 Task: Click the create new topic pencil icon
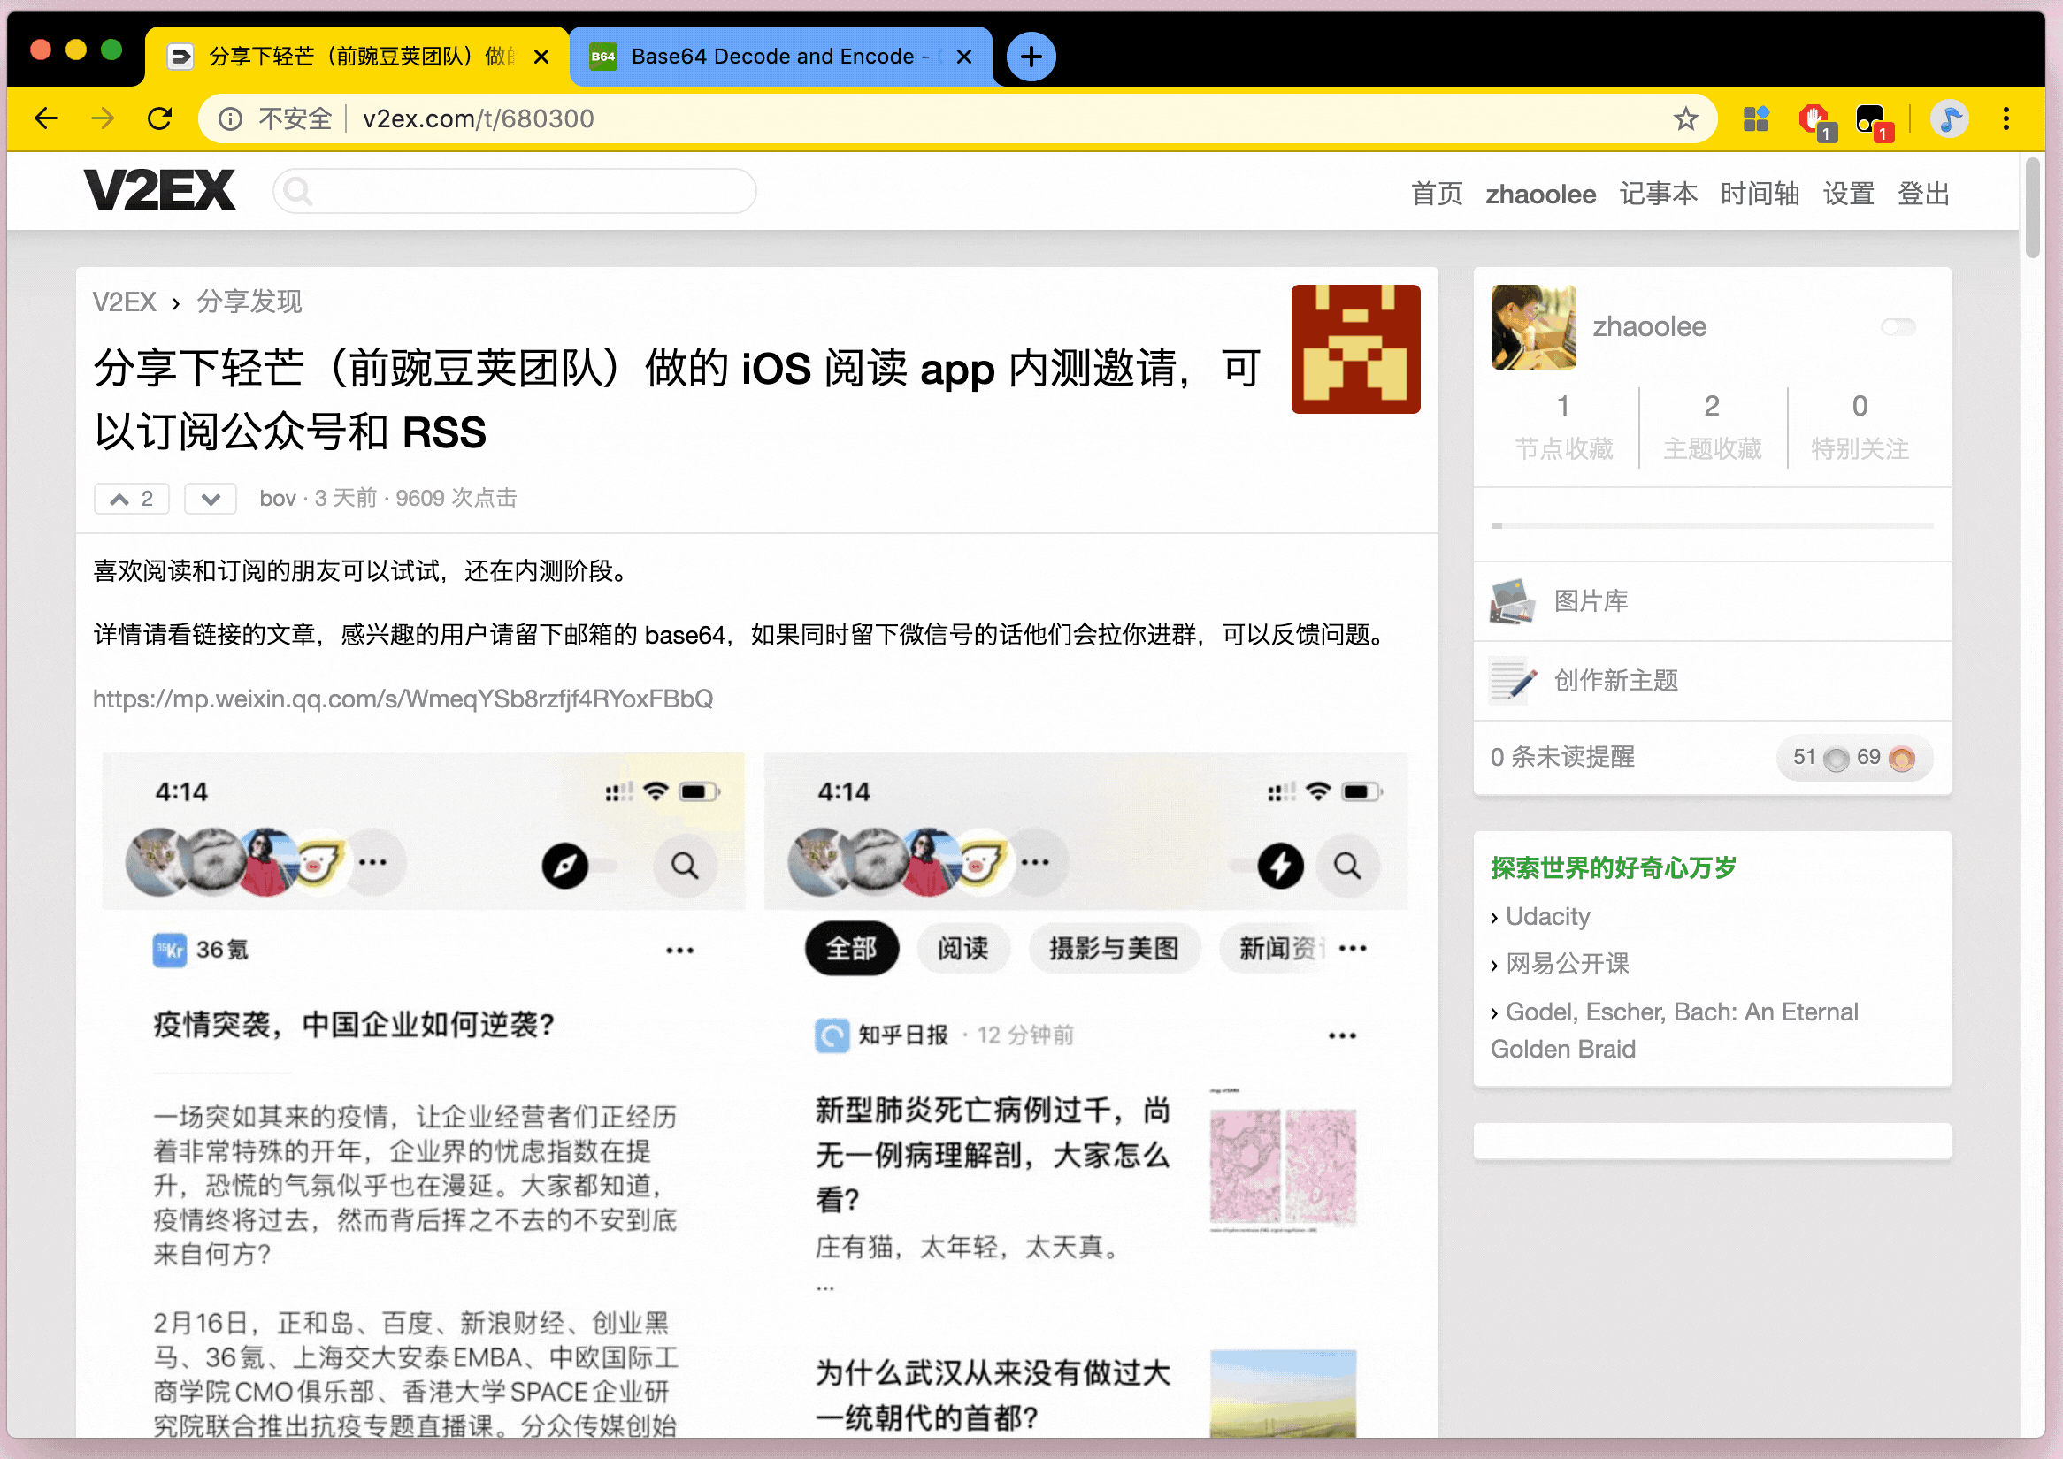click(1512, 680)
